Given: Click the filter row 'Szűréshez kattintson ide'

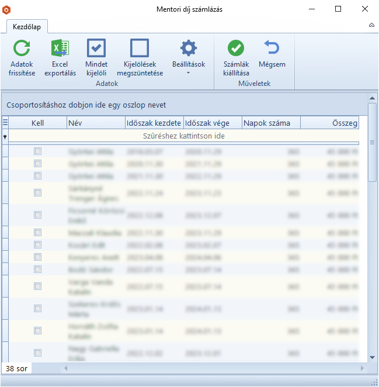Looking at the screenshot, I should click(183, 136).
